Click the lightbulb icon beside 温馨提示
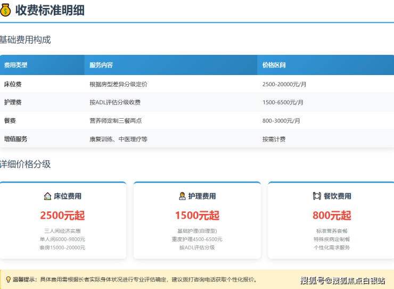The image size is (394, 289). (x=8, y=279)
